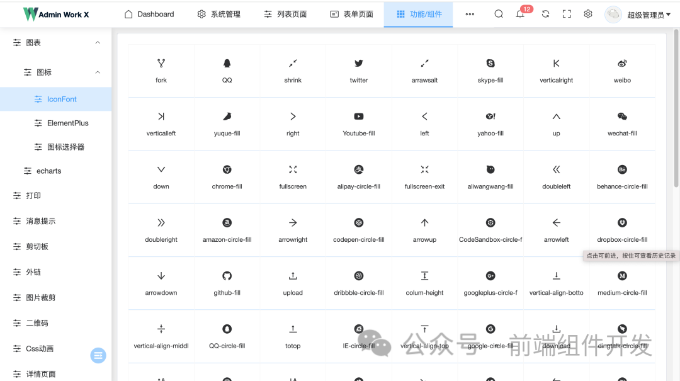Select the fullscreen-exit icon
The width and height of the screenshot is (680, 381).
click(424, 169)
